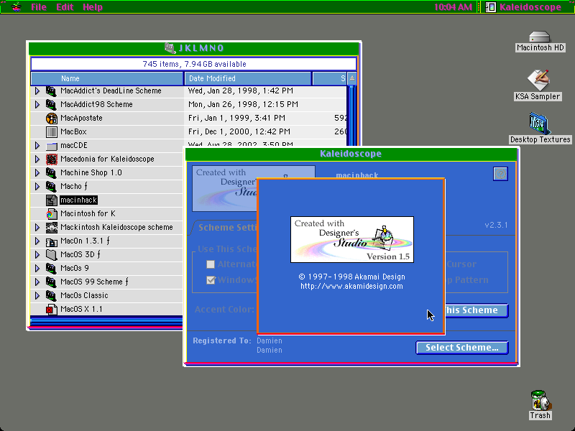Viewport: 575px width, 431px height.
Task: Click the Macho ƒ folder icon
Action: (51, 186)
